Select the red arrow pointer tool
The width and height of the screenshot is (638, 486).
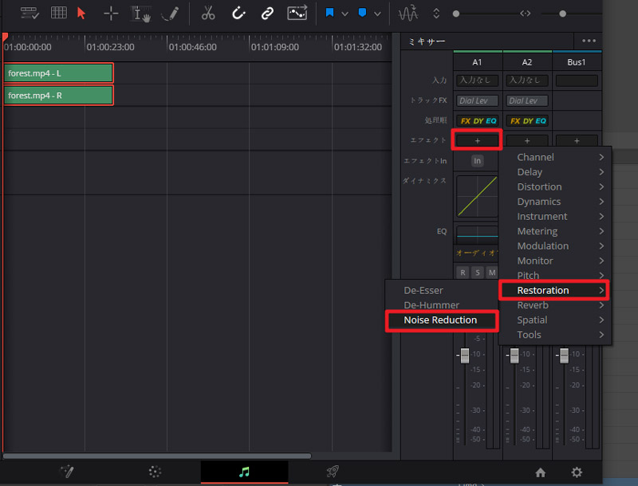(x=81, y=14)
